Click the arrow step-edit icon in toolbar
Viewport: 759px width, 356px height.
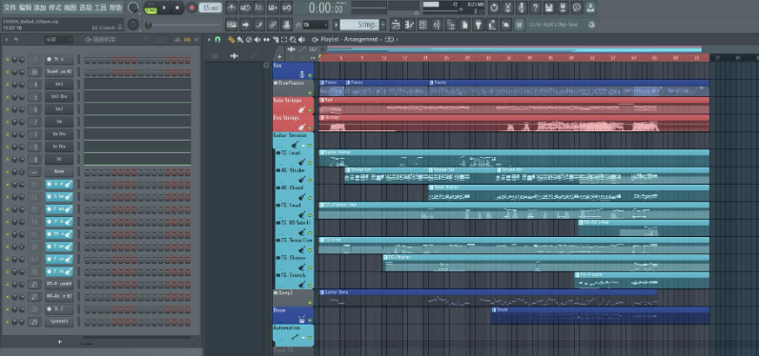click(x=245, y=24)
